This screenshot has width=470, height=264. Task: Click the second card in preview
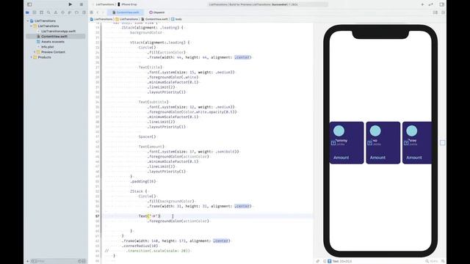[x=383, y=143]
